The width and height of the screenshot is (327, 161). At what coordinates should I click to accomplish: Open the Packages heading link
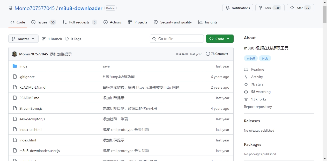[252, 144]
